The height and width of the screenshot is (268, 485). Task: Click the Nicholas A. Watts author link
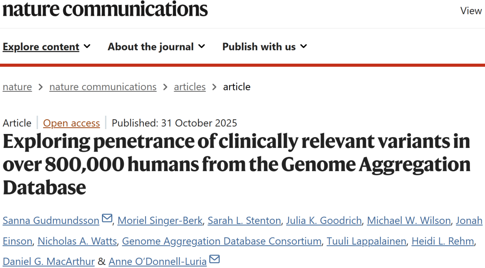(x=77, y=241)
